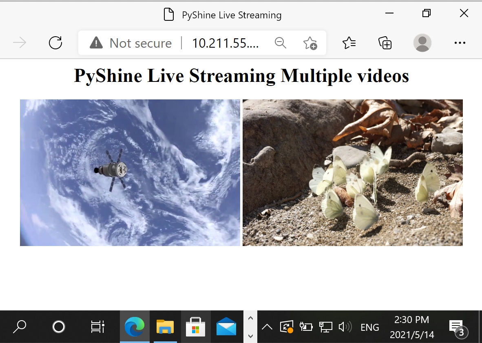
Task: Open the Mail app from the taskbar
Action: pos(226,326)
